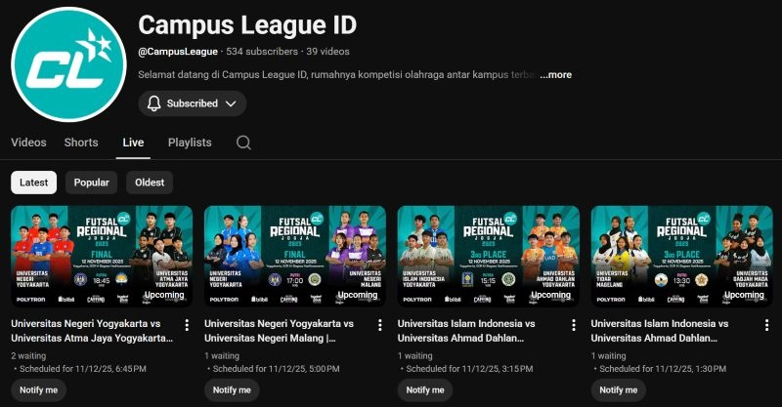Click Islam Indonesia vs Ahmad Dahlan 1:30 PM title
Viewport: 782px width, 407px height.
point(660,331)
